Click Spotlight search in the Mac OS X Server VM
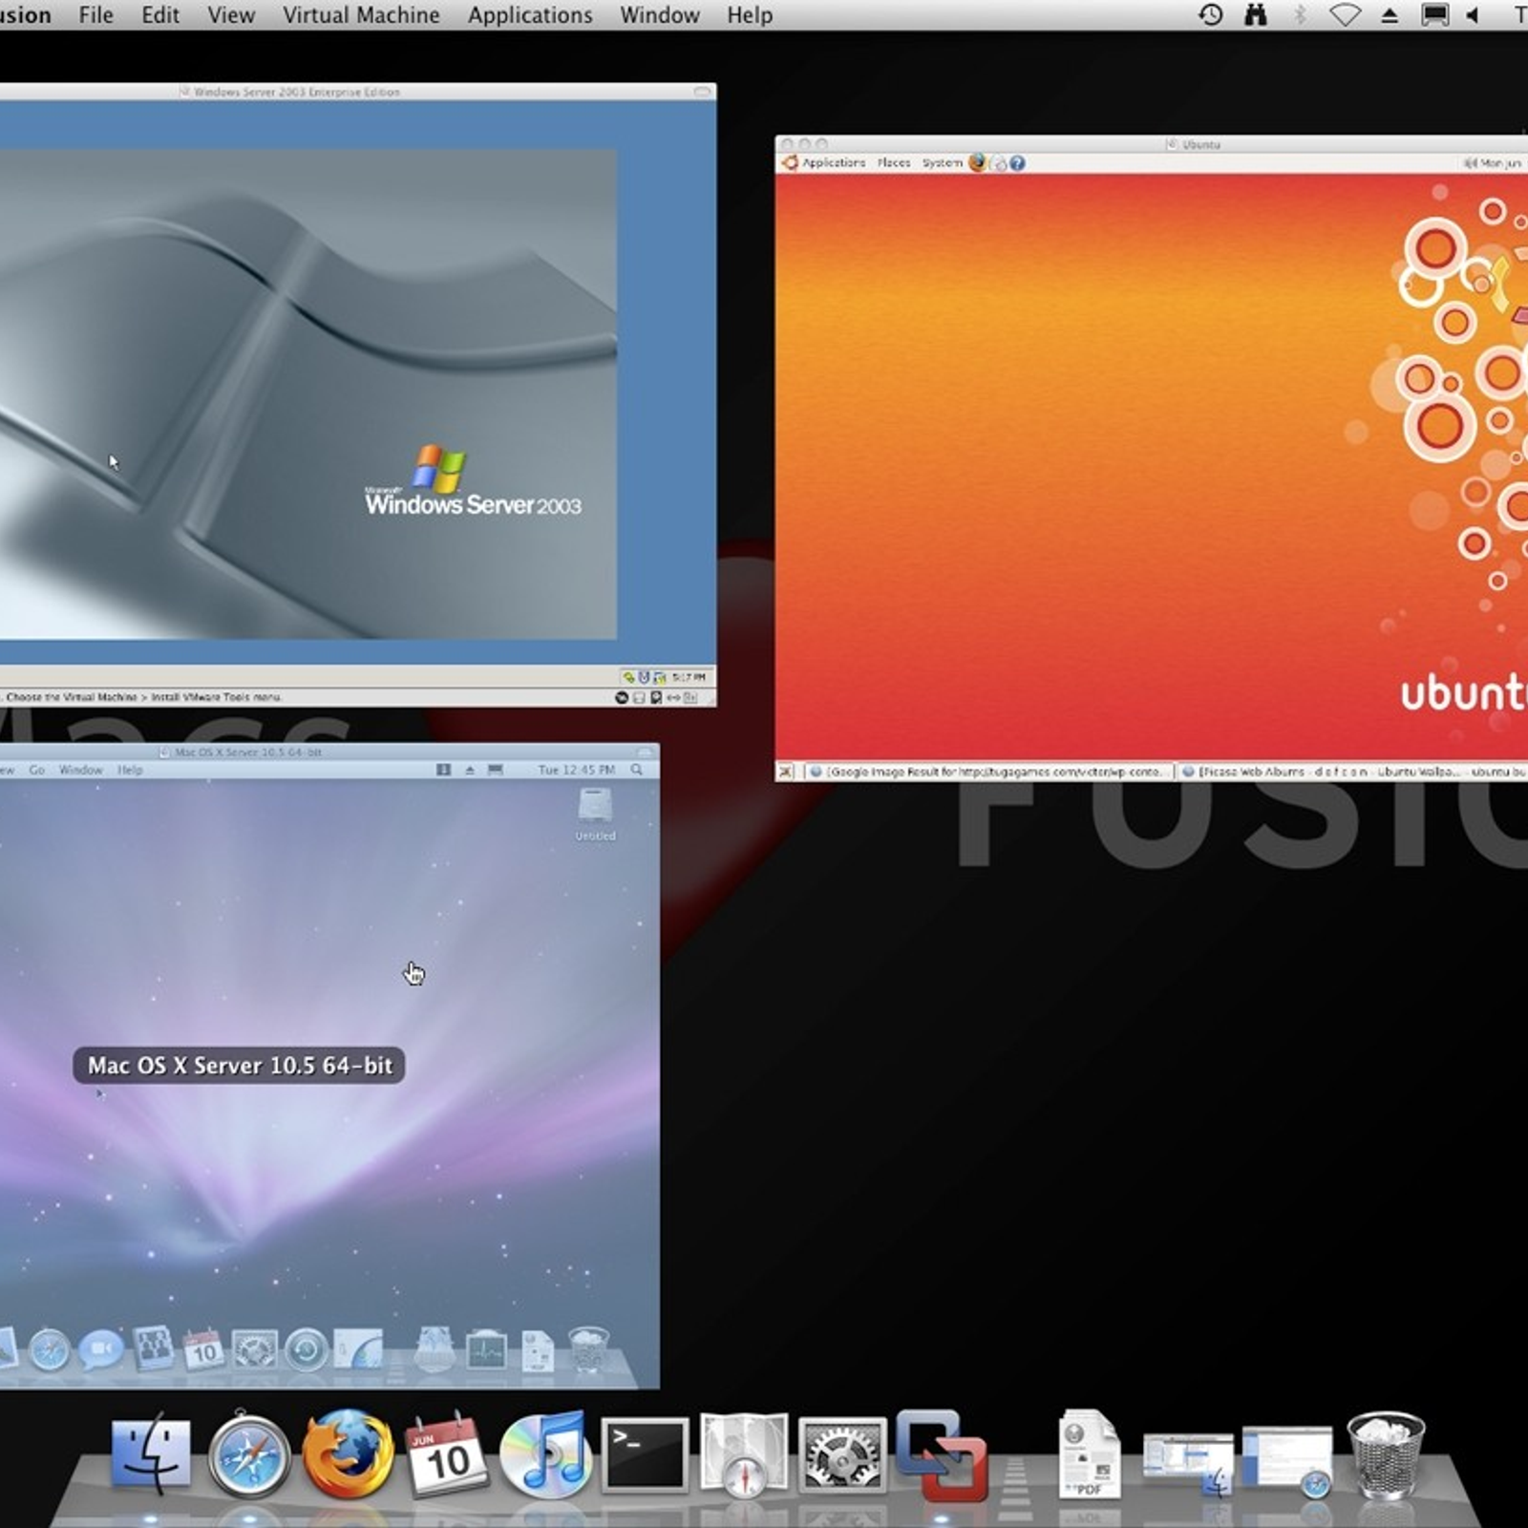This screenshot has height=1528, width=1528. (x=637, y=770)
